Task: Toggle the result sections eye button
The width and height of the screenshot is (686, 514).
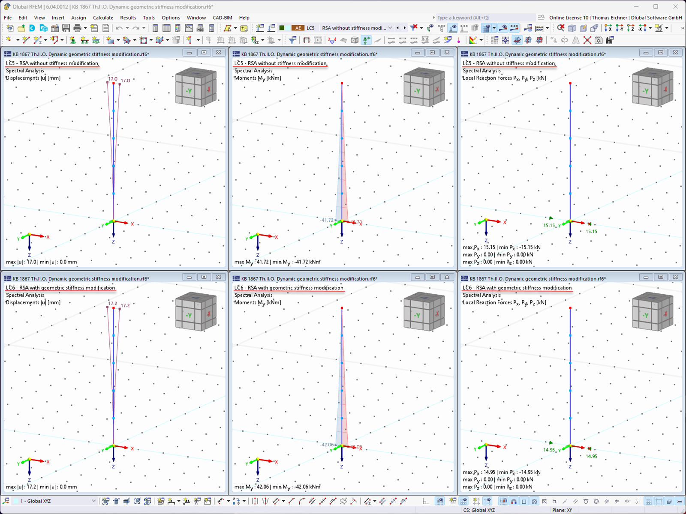Action: pyautogui.click(x=503, y=28)
